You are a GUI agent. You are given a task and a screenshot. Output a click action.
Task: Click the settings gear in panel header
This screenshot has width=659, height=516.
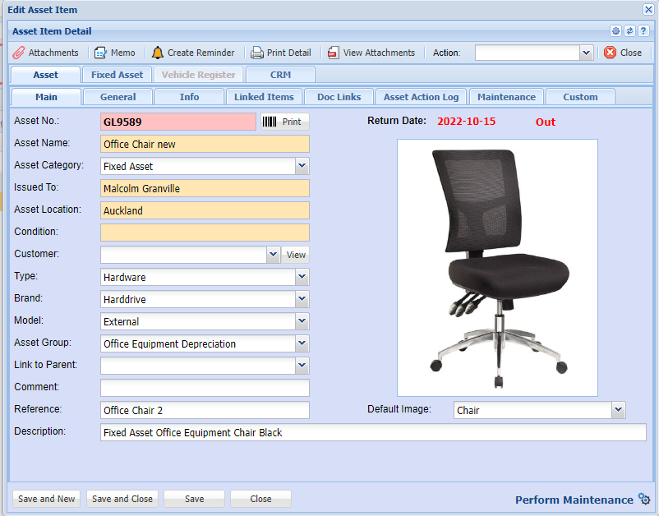pyautogui.click(x=615, y=31)
